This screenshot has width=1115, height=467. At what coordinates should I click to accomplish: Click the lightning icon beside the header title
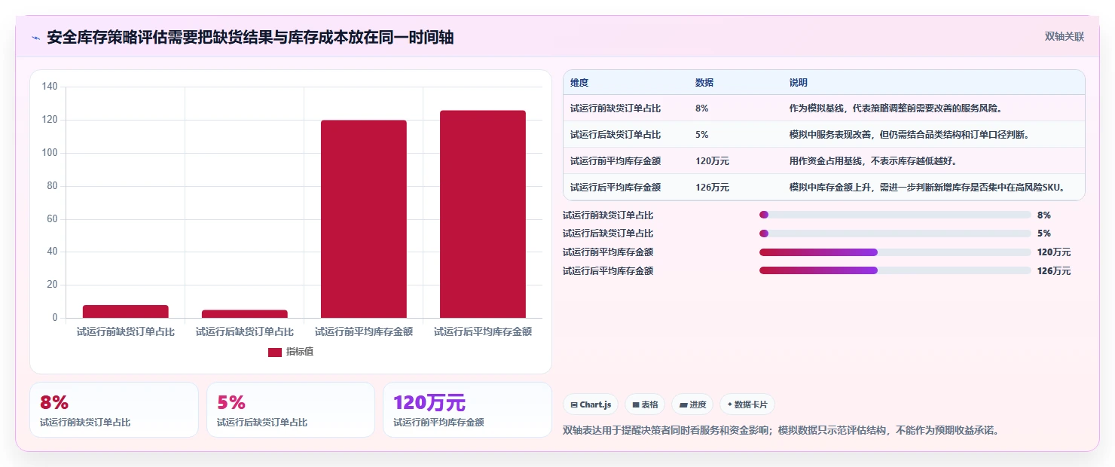pos(36,38)
